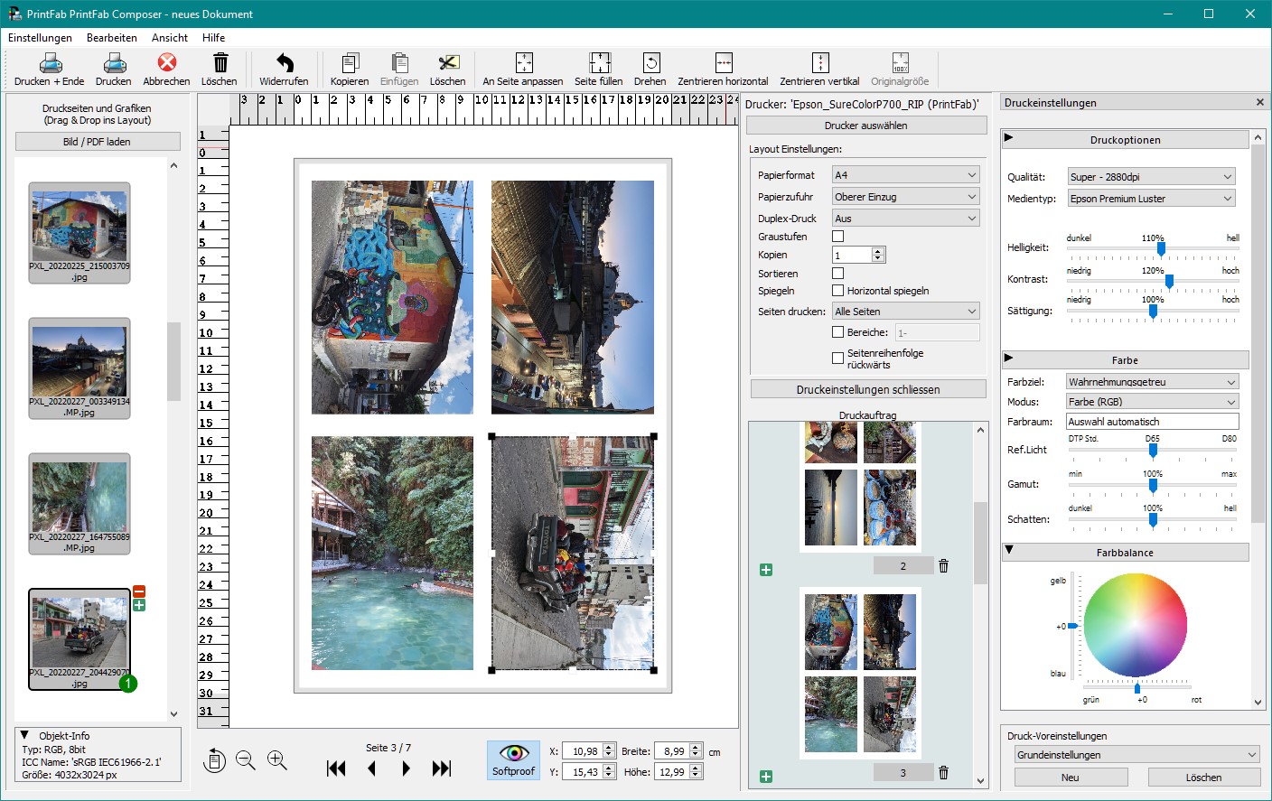Open the Papierformat dropdown
This screenshot has height=801, width=1272.
click(x=904, y=174)
